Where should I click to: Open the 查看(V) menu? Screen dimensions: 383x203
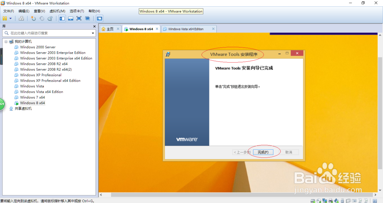coord(39,11)
